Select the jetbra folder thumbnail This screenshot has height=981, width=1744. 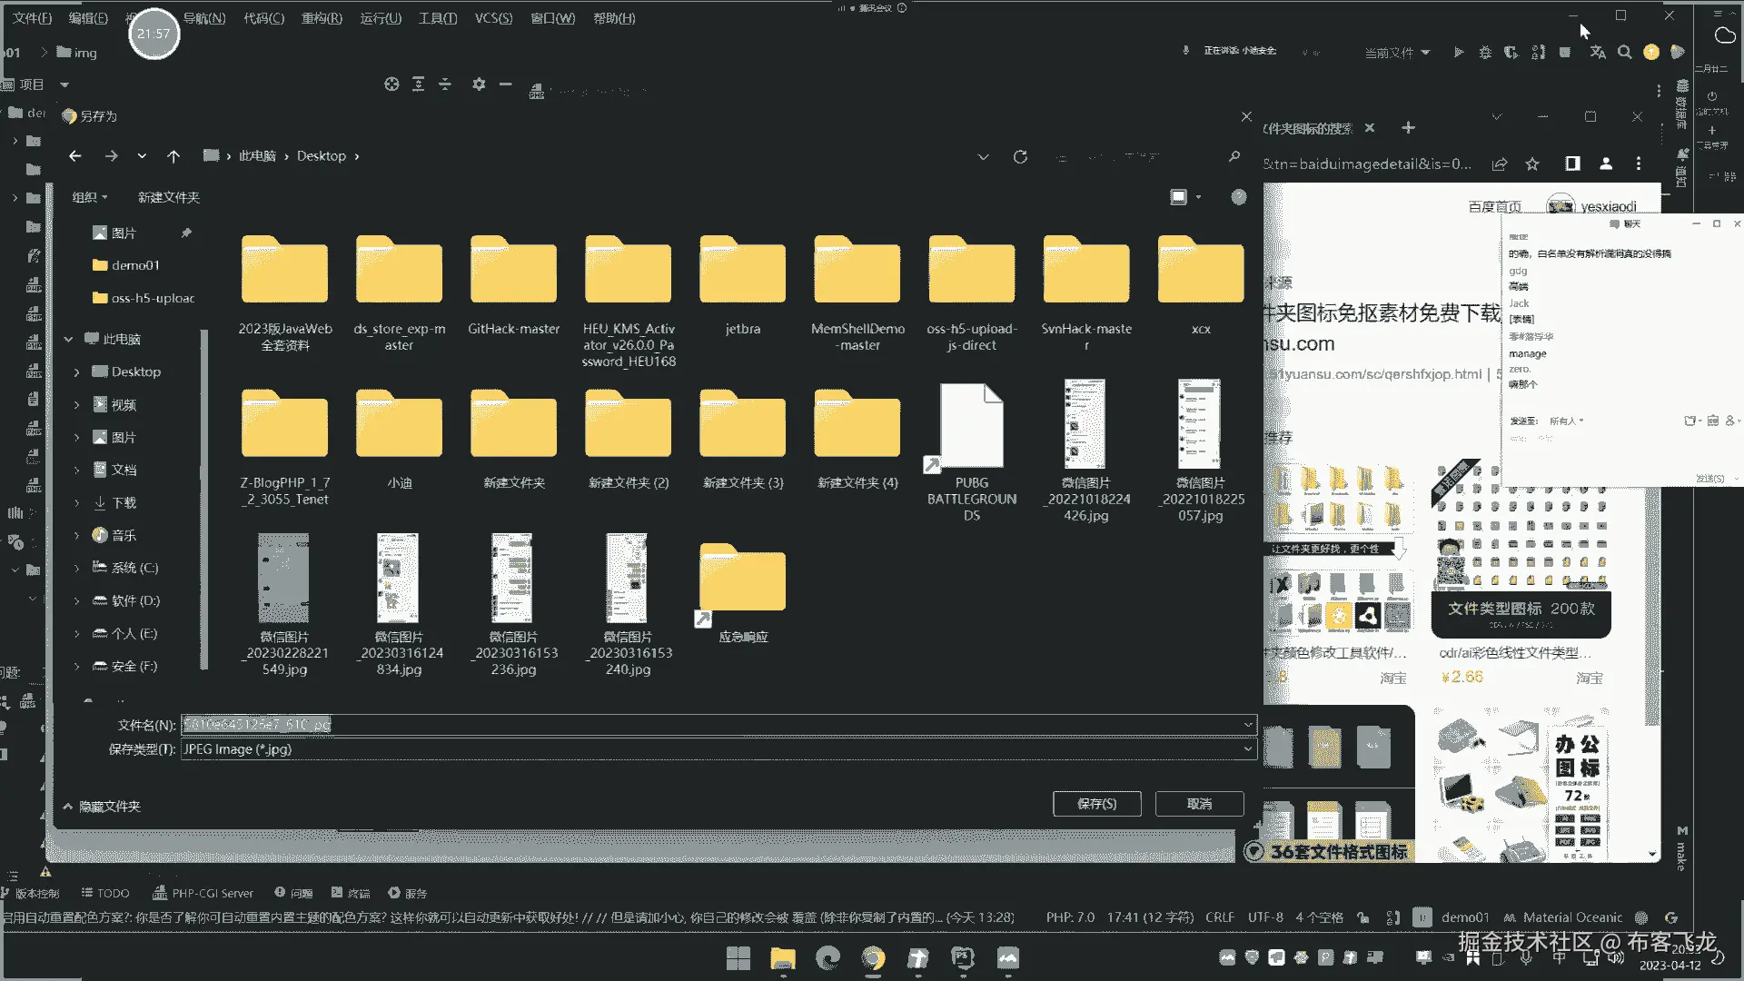[742, 272]
